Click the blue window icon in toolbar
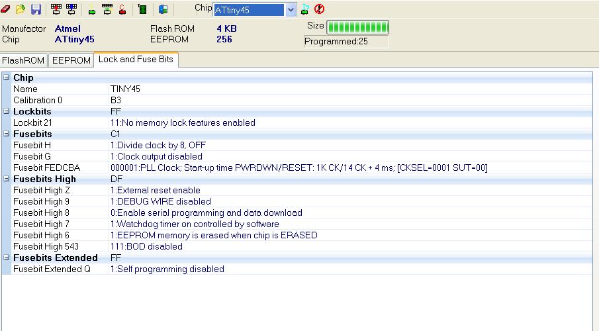Image resolution: width=599 pixels, height=331 pixels. pos(163,9)
